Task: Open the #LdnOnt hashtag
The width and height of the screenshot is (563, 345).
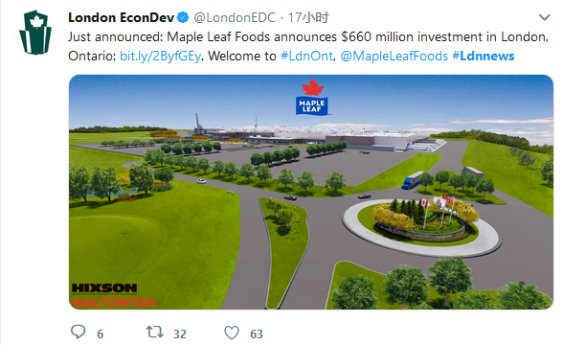Action: (306, 56)
